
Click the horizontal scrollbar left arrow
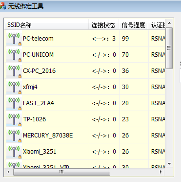coord(8,172)
